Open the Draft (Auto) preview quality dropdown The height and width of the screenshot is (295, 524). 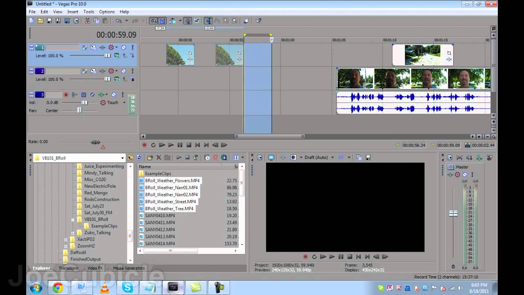click(x=332, y=157)
